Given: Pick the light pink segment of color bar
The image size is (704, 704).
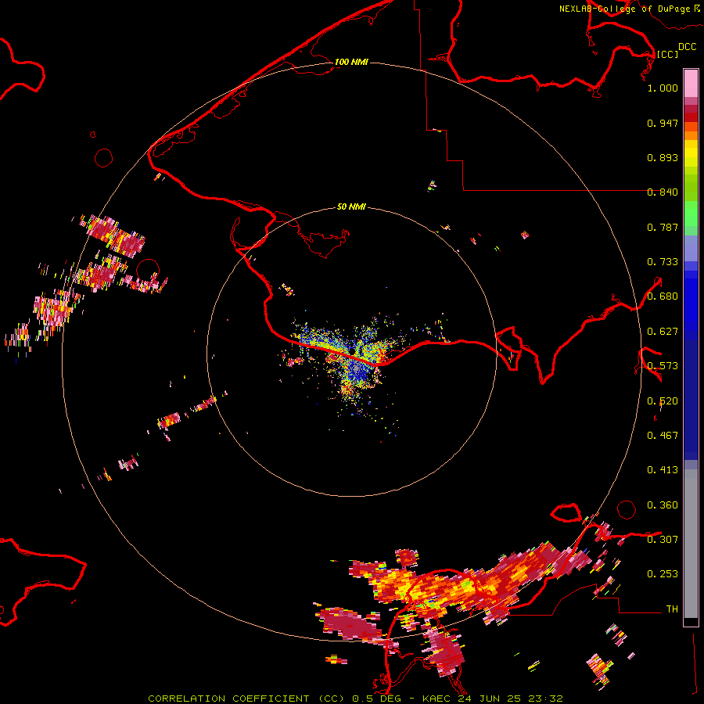Looking at the screenshot, I should point(691,83).
